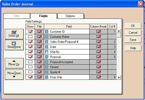Select the Ship By date field icon
Image resolution: width=145 pixels, height=100 pixels.
47,52
